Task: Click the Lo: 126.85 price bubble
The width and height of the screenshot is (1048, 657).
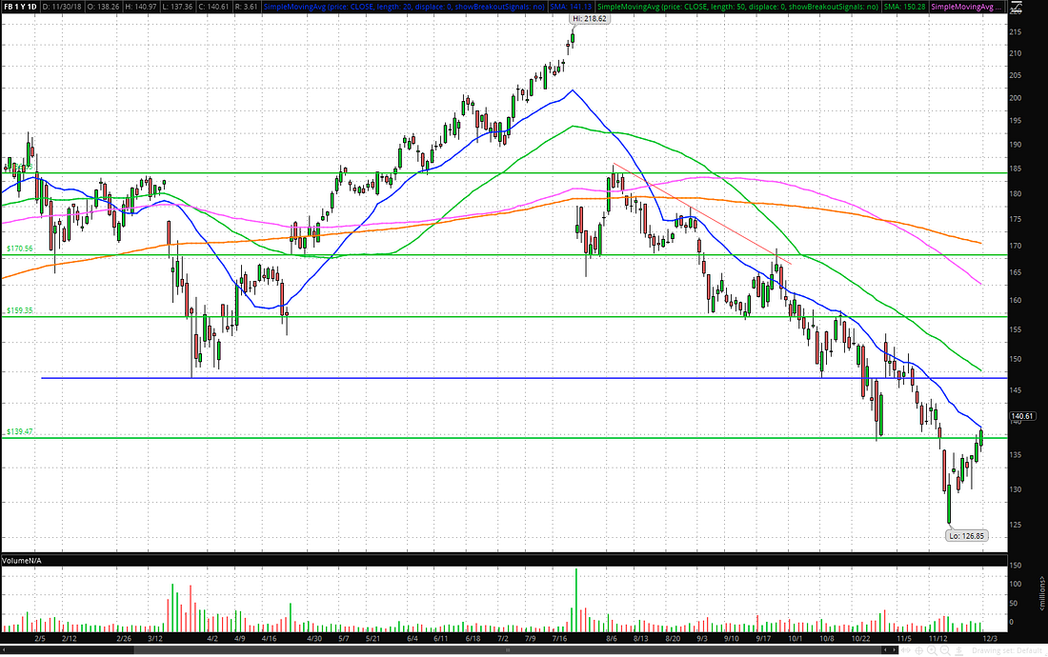Action: 966,535
